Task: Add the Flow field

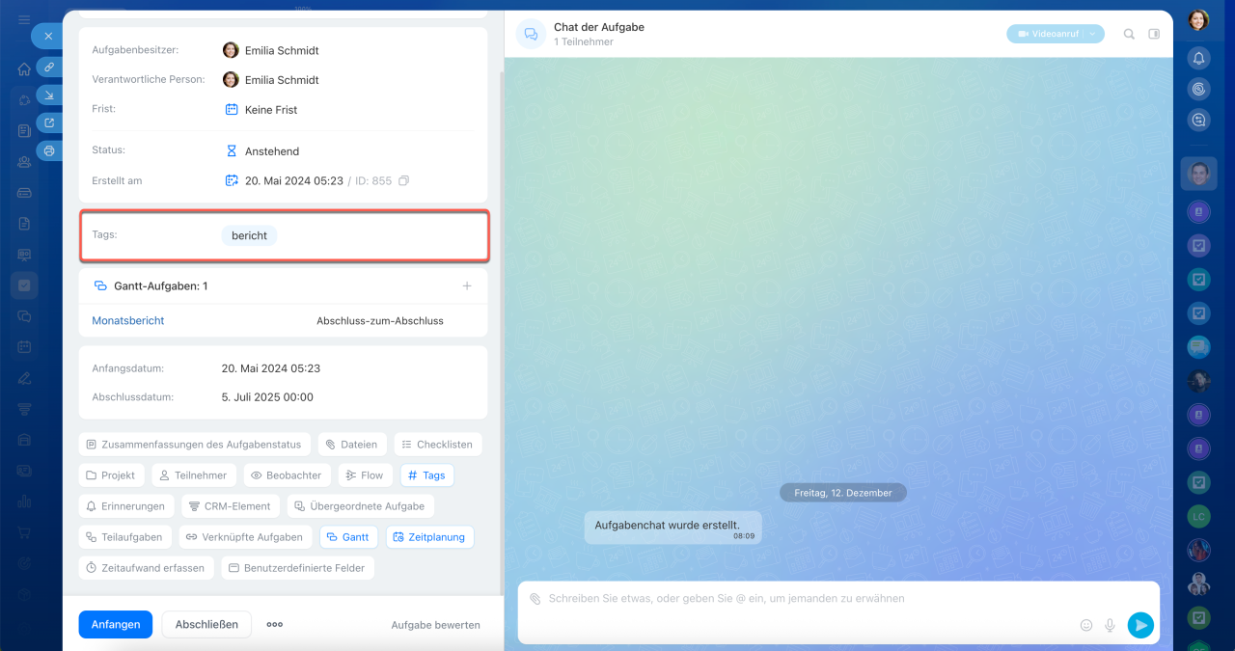Action: click(x=365, y=475)
